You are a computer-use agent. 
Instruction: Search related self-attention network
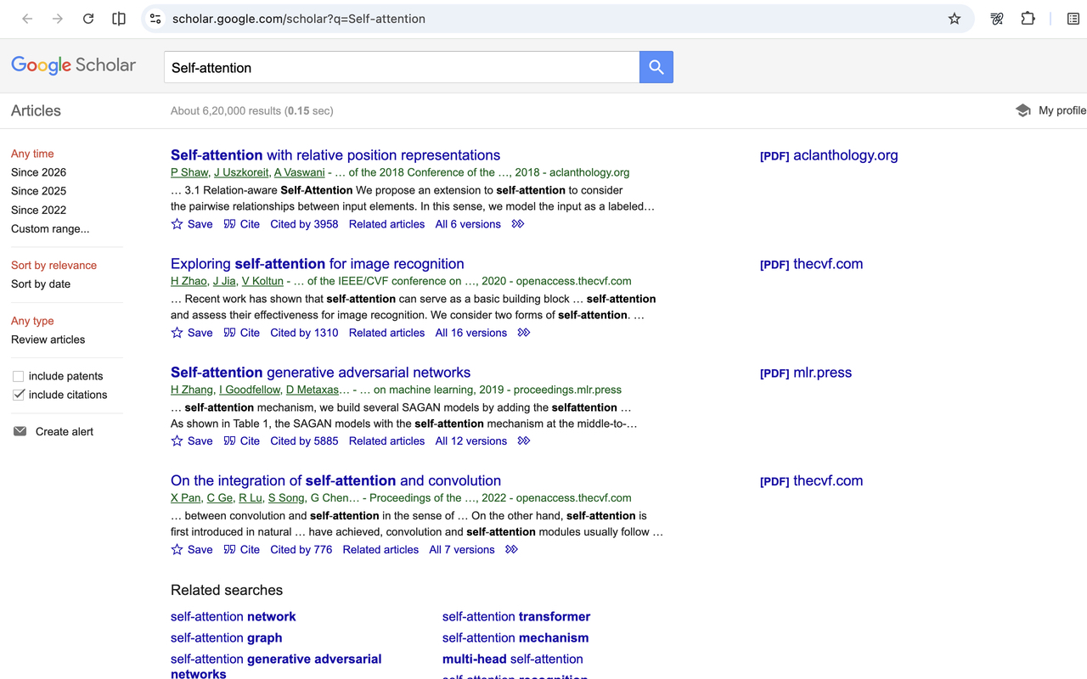click(234, 616)
